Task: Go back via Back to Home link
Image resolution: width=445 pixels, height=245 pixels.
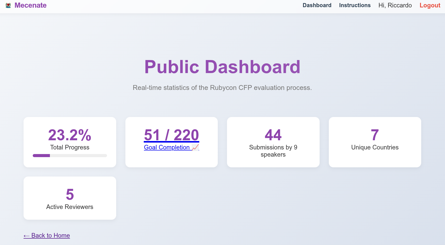Action: (47, 236)
